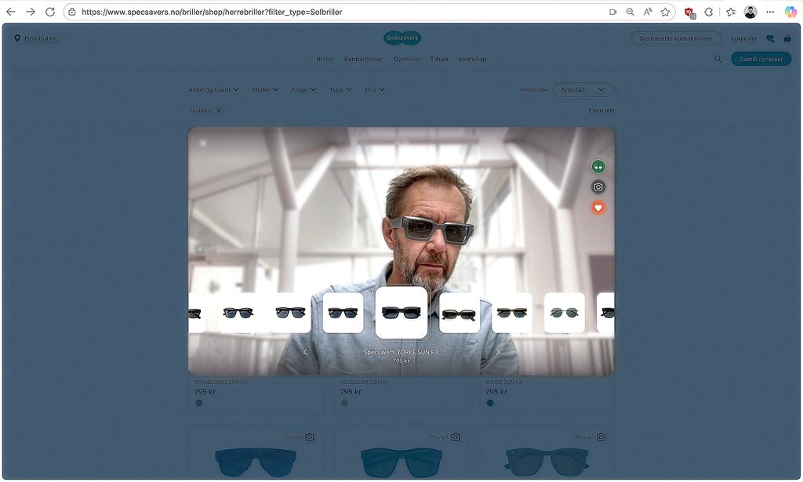Show next sunglasses with right arrow
Screen dimensions: 803x482
tap(497, 353)
